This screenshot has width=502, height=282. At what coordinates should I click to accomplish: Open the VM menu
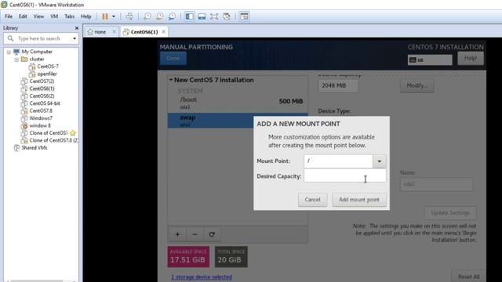coord(54,16)
